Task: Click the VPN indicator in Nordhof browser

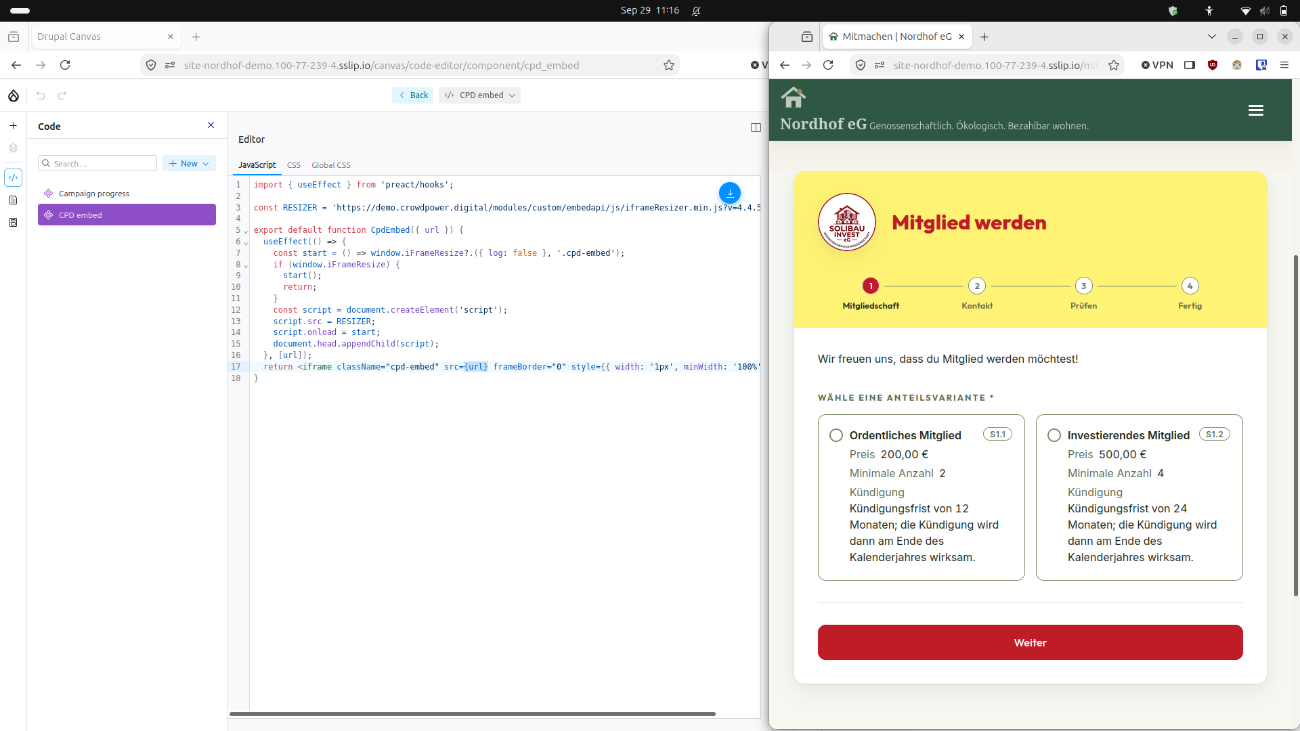Action: coord(1157,65)
